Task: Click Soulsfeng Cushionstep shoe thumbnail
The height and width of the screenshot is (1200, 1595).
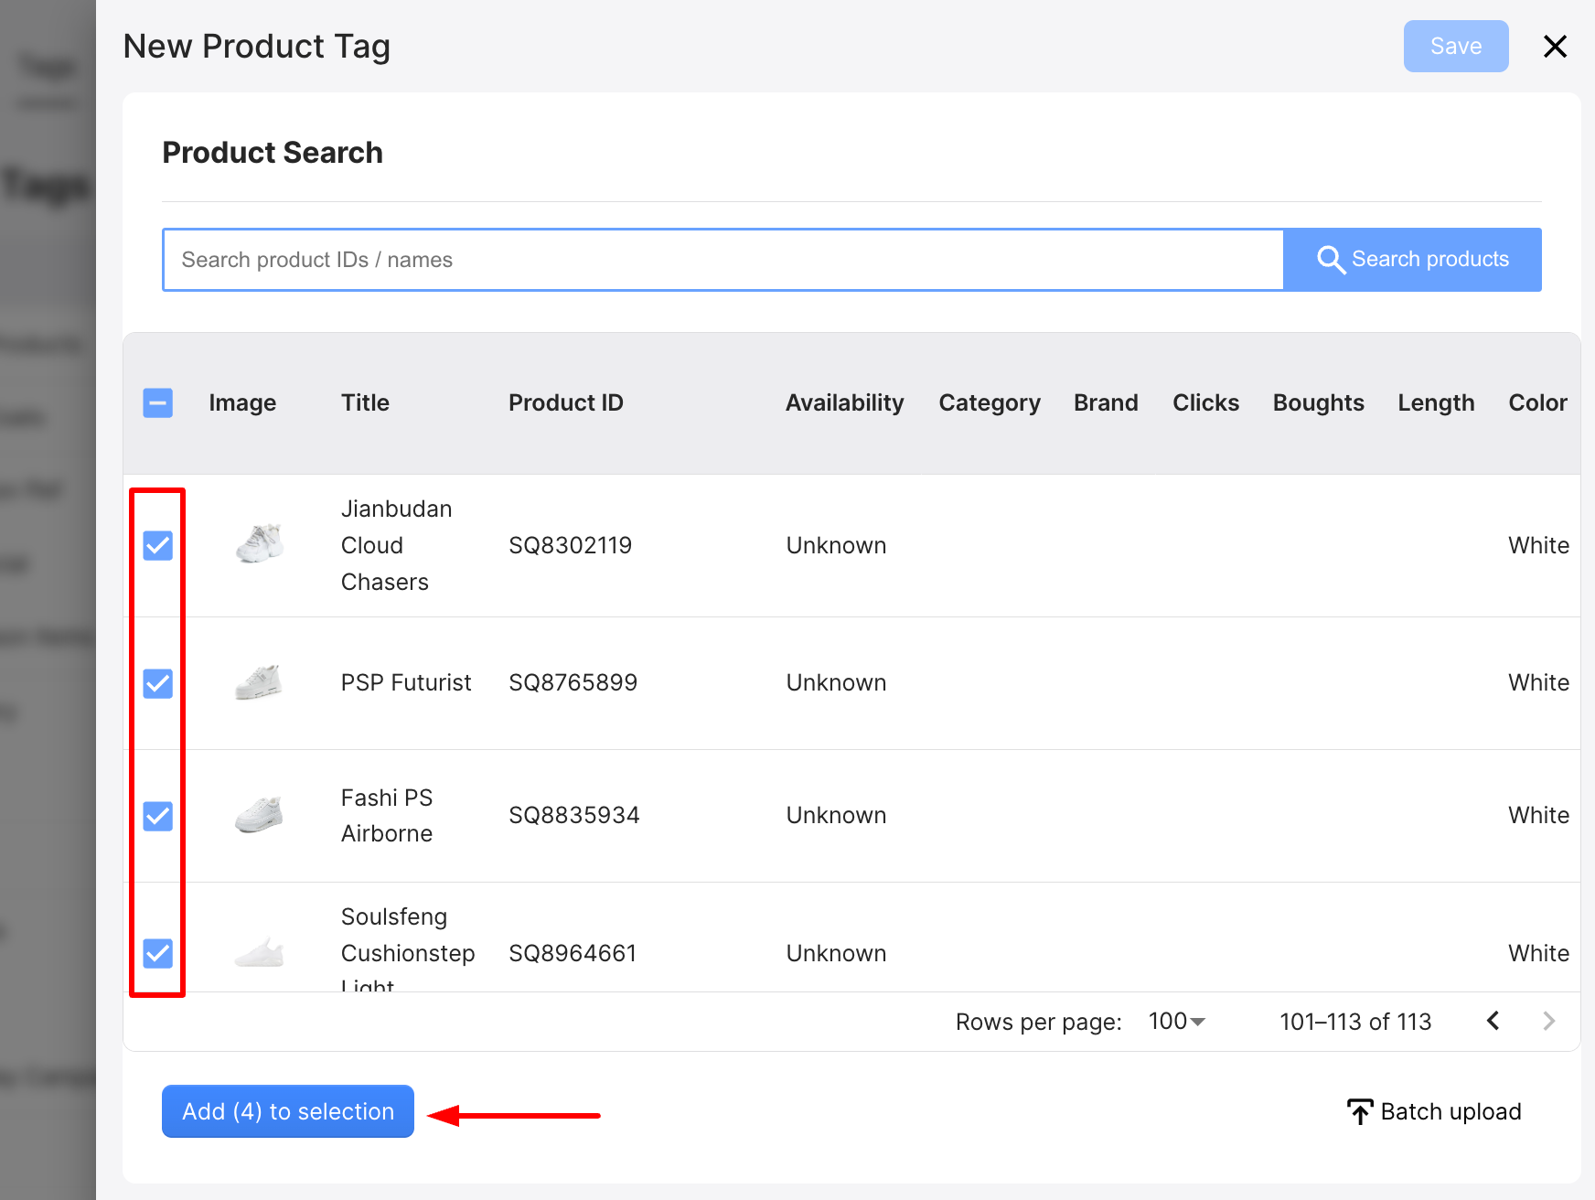Action: (x=259, y=953)
